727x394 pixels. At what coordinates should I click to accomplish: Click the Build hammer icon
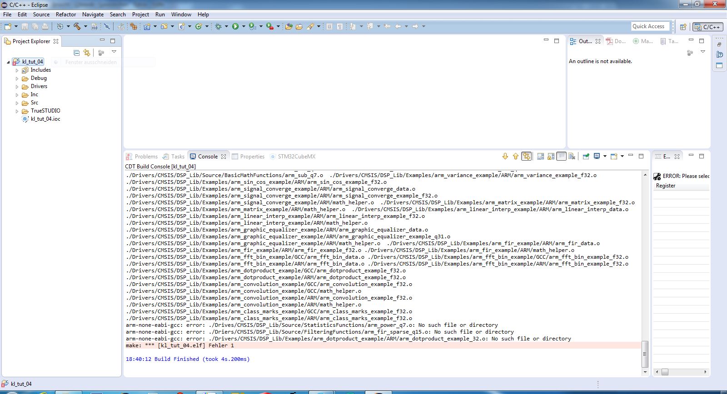[77, 26]
